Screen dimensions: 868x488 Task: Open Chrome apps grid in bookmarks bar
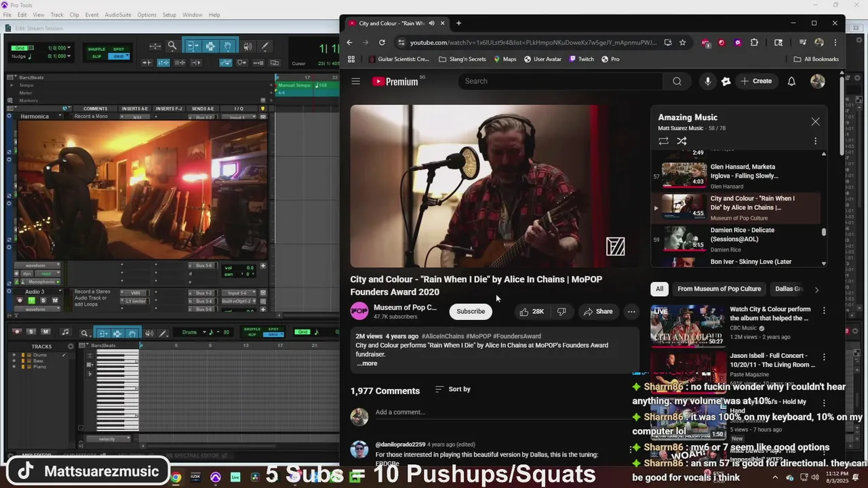[x=351, y=59]
